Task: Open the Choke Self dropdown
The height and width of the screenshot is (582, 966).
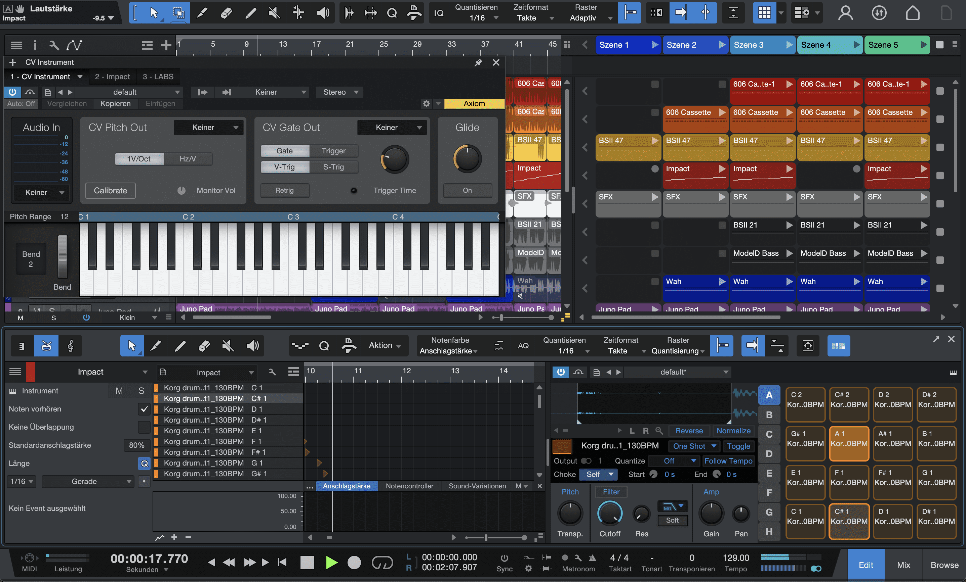Action: [x=599, y=474]
